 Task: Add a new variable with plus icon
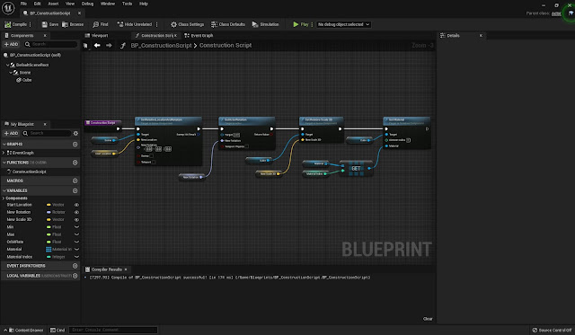pos(75,190)
